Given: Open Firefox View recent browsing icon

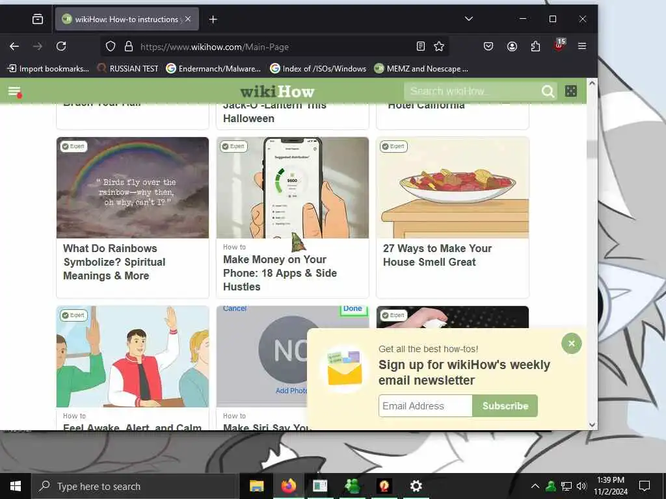Looking at the screenshot, I should (37, 19).
